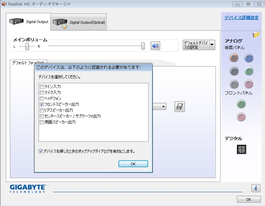Screen dimensions: 265x206
Task: Minimize the Realtek HD audio manager window
Action: pos(237,4)
